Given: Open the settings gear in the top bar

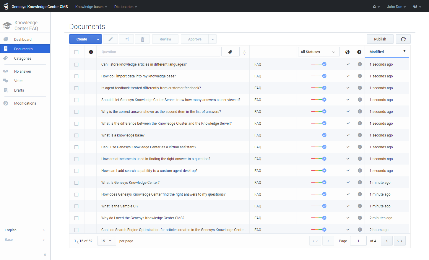Looking at the screenshot, I should coord(374,6).
